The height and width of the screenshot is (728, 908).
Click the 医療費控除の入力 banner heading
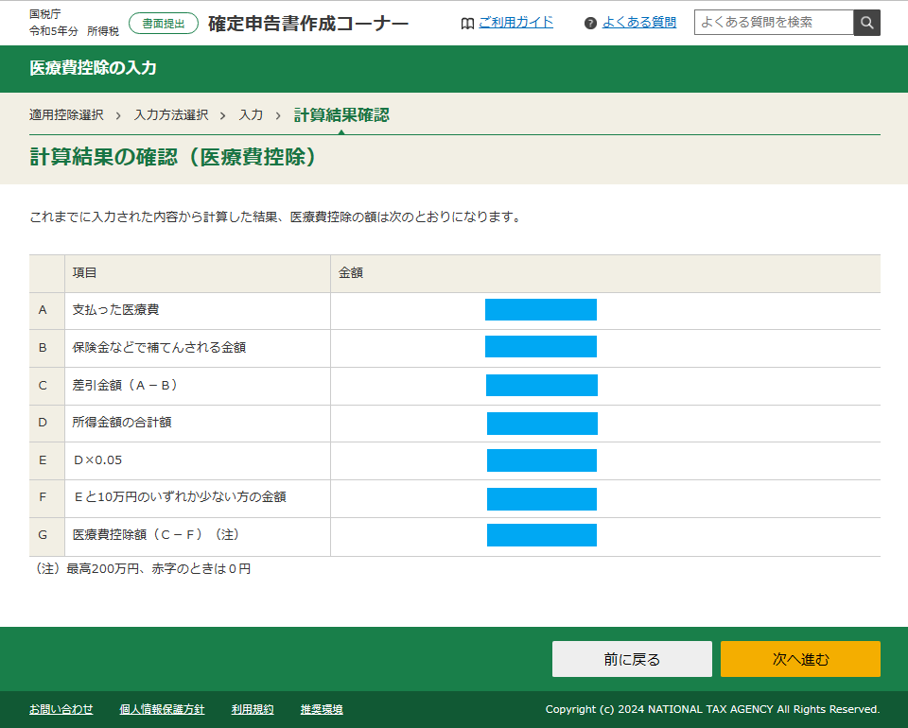click(x=93, y=68)
